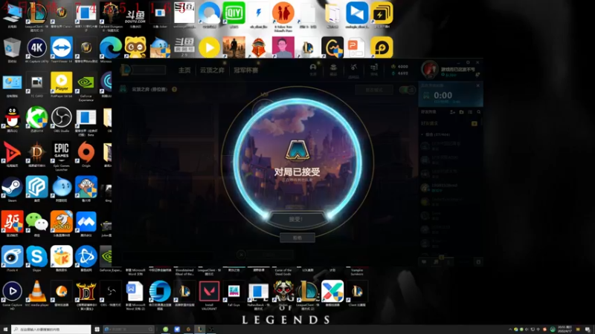Screen dimensions: 595x334
Task: Open the Steam desktop shortcut
Action: point(12,189)
